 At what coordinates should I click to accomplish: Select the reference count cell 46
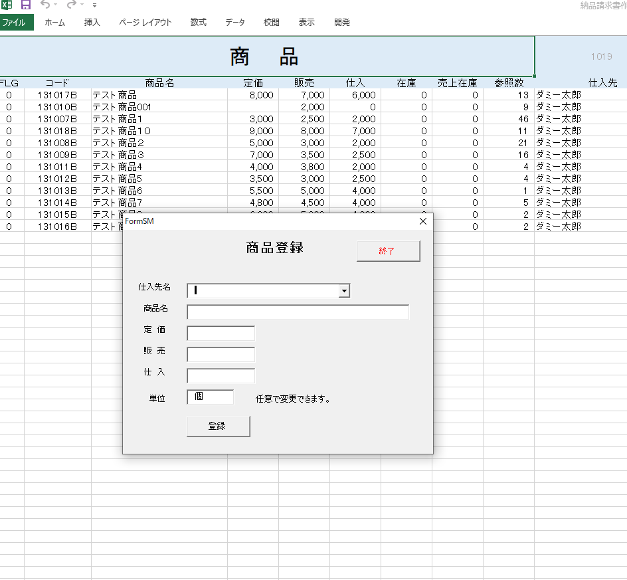pyautogui.click(x=509, y=119)
